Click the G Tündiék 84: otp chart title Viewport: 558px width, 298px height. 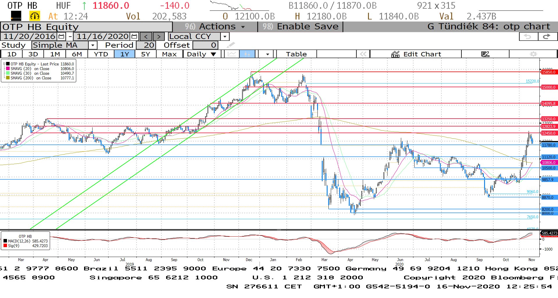click(489, 26)
